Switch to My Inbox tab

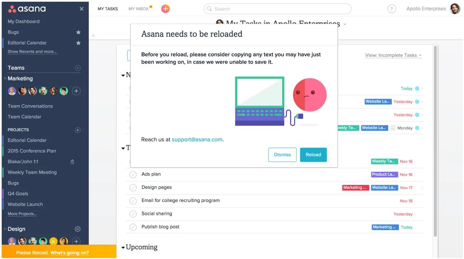pos(138,9)
